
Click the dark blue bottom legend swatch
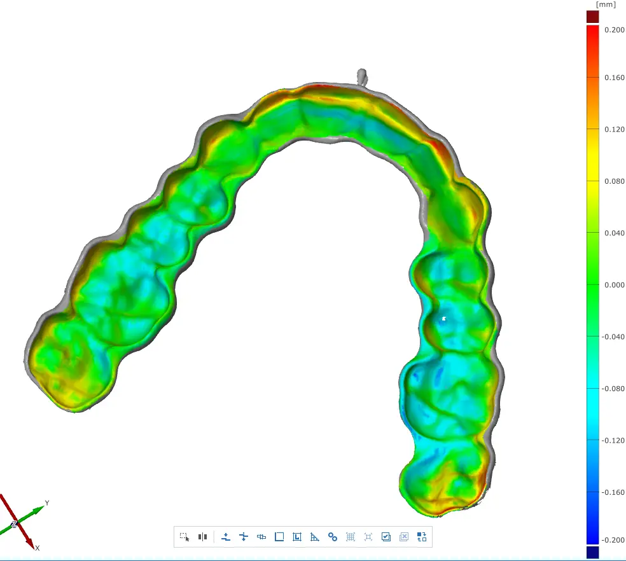[592, 552]
